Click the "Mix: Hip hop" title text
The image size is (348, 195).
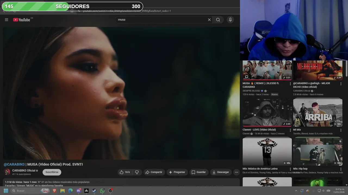pyautogui.click(x=300, y=169)
